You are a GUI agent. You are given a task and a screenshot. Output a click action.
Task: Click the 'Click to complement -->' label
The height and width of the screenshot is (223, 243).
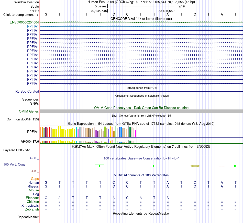coord(21,15)
